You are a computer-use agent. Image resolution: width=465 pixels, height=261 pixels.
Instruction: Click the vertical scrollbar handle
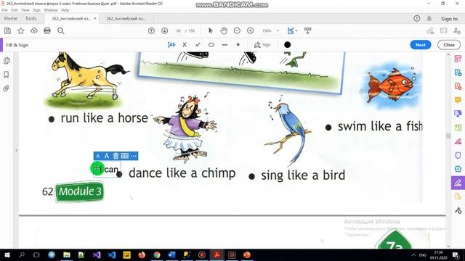point(448,136)
